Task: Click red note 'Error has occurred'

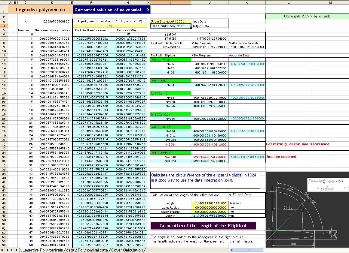Action: pyautogui.click(x=281, y=157)
